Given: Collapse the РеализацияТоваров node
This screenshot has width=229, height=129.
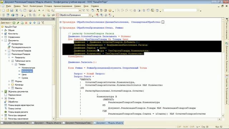Looking at the screenshot, I should (6, 54).
